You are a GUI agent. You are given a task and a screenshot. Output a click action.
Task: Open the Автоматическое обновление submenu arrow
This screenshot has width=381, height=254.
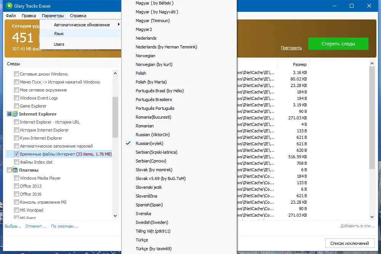point(118,24)
